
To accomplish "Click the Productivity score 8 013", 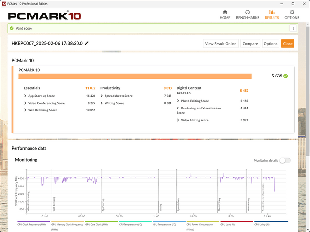I will click(168, 88).
